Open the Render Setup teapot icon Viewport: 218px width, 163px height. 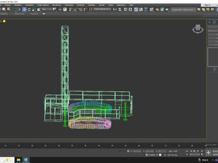click(x=157, y=10)
